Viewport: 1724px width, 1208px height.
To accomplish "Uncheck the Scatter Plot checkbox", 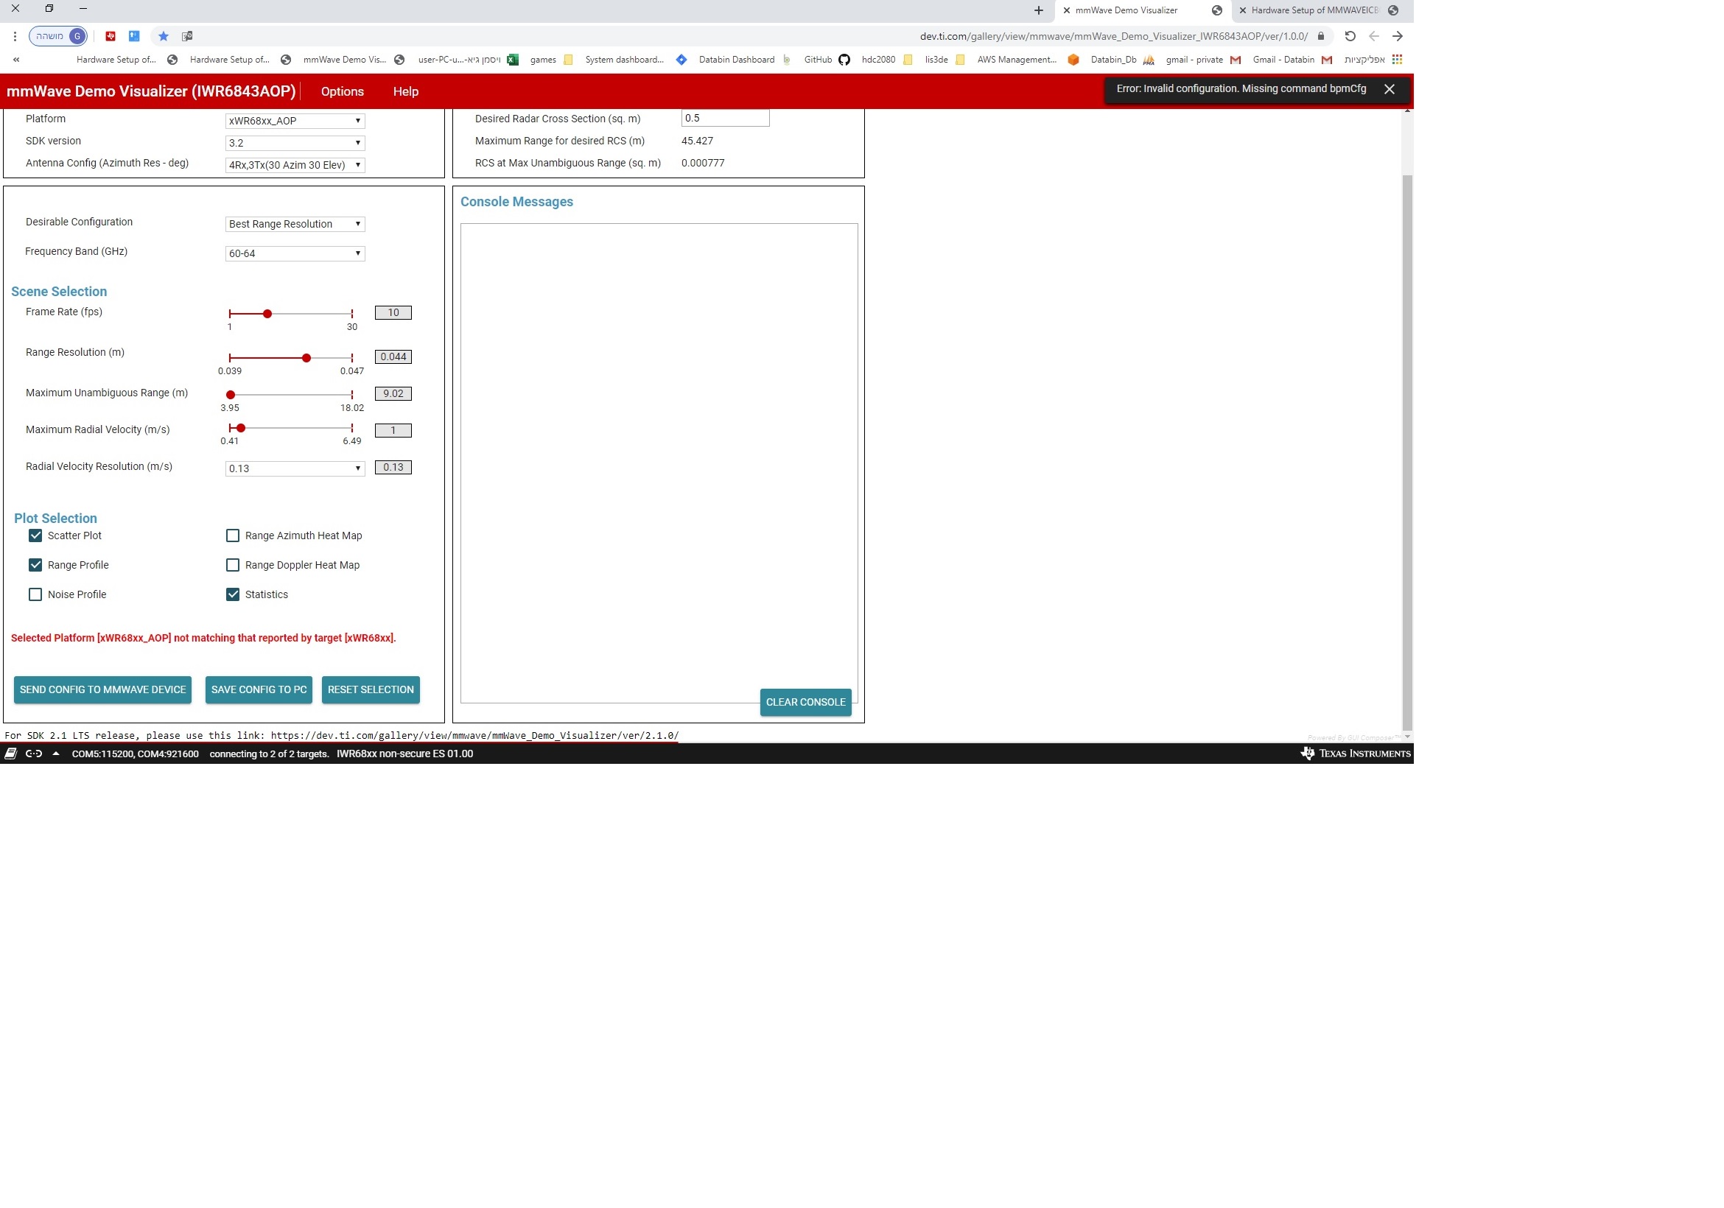I will (x=35, y=535).
